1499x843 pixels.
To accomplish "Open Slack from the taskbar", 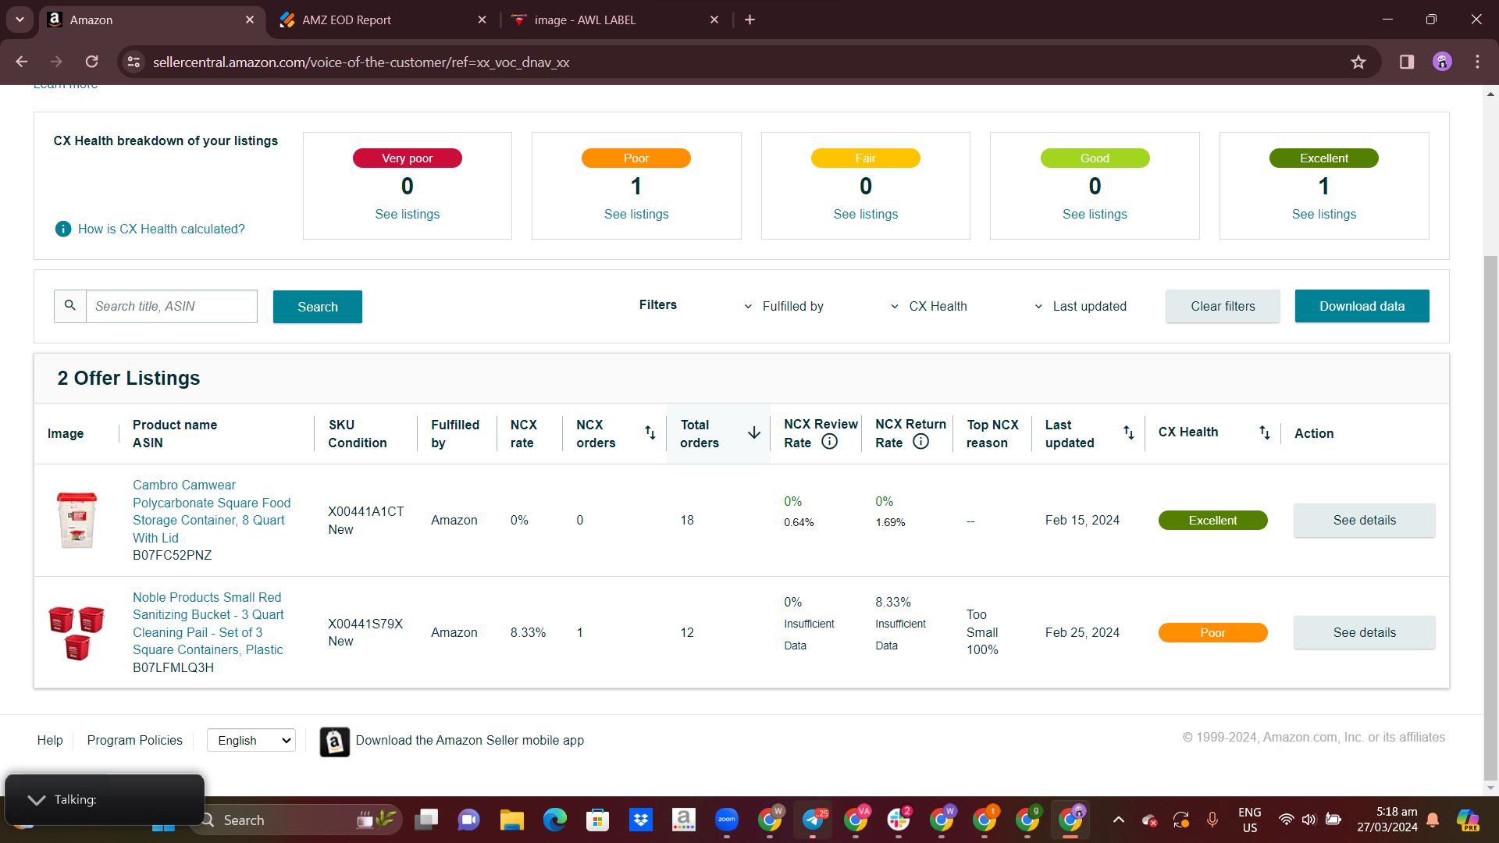I will click(899, 820).
